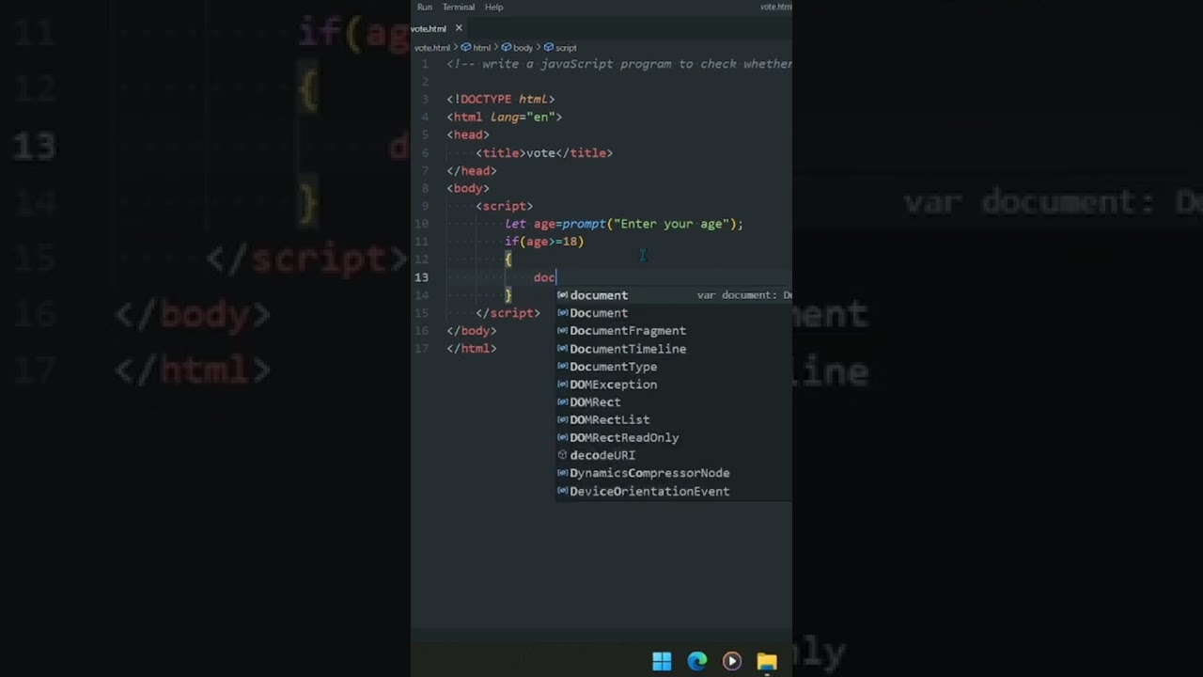
Task: Choose DynamicsCompressorNode suggestion
Action: click(674, 474)
